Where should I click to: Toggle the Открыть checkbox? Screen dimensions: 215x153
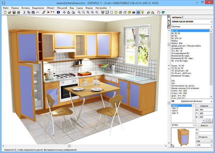tap(198, 137)
